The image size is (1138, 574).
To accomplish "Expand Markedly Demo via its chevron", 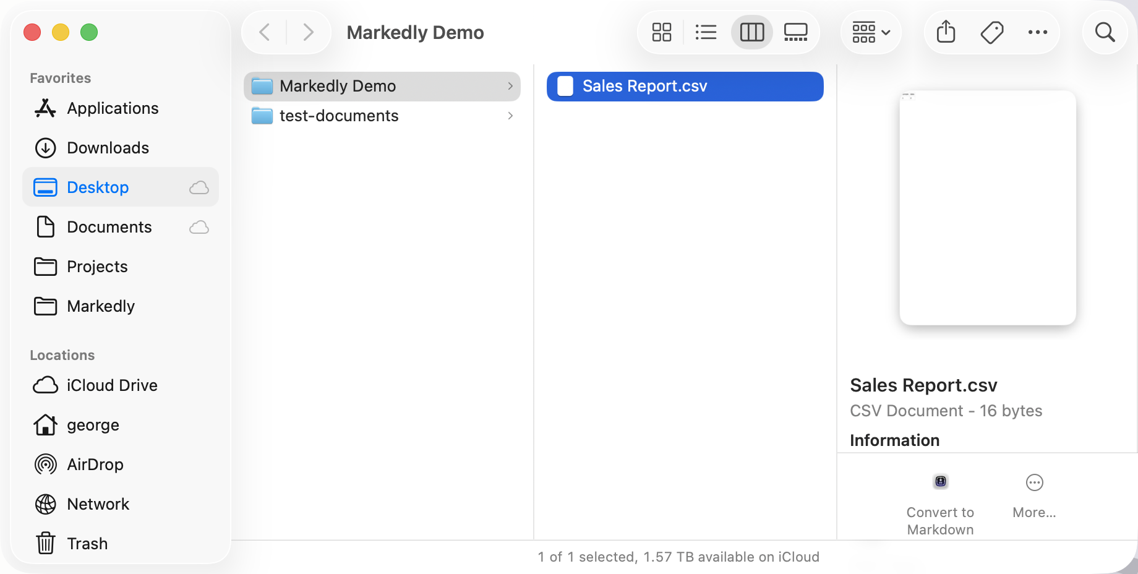I will (x=510, y=86).
